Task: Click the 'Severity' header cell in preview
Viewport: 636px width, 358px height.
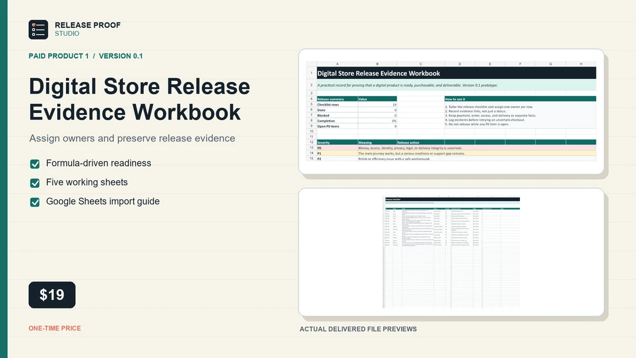Action: pos(337,142)
